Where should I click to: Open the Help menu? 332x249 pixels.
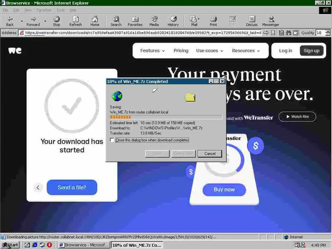point(73,10)
